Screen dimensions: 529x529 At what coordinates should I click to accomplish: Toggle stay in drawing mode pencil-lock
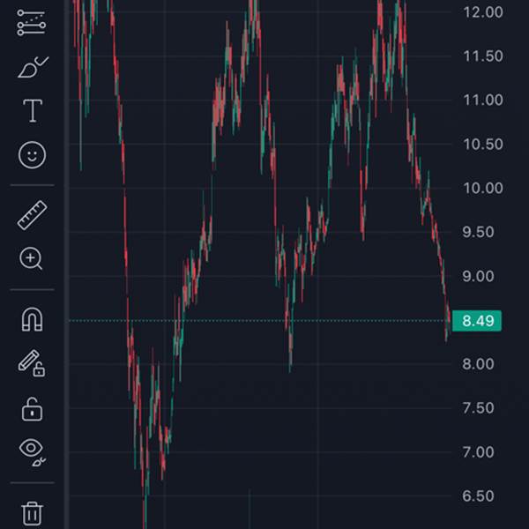tap(32, 363)
